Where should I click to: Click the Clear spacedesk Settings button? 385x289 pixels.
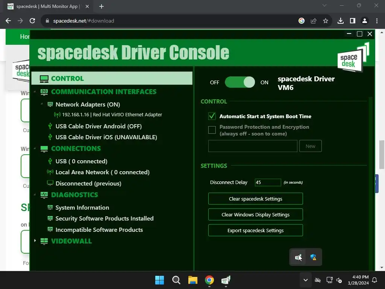(255, 199)
